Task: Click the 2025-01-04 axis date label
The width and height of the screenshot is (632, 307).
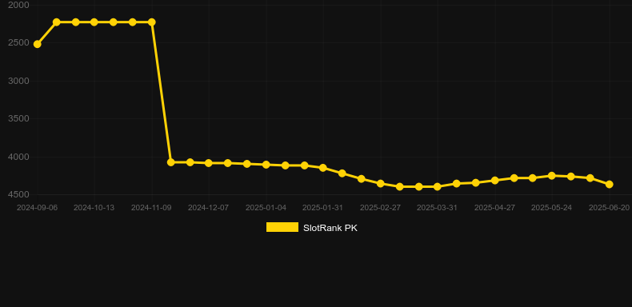Action: [x=266, y=208]
